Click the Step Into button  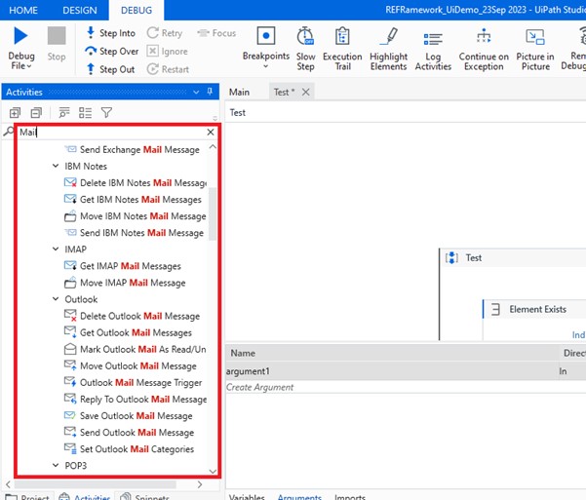tap(110, 33)
